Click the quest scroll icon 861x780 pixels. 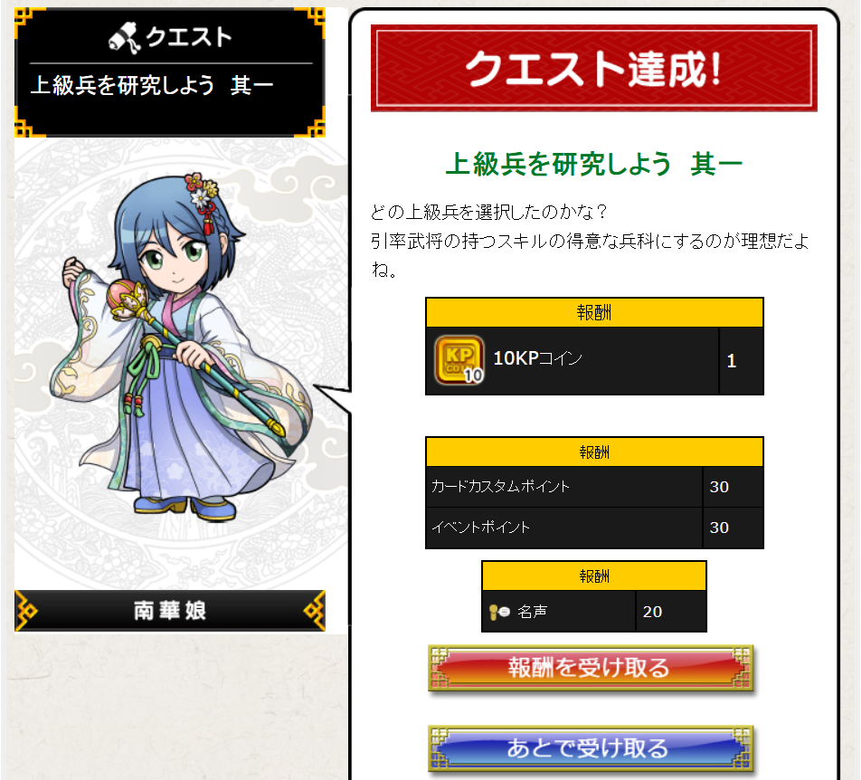[x=124, y=38]
